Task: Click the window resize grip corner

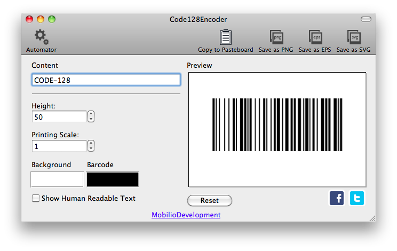Action: tap(372, 218)
